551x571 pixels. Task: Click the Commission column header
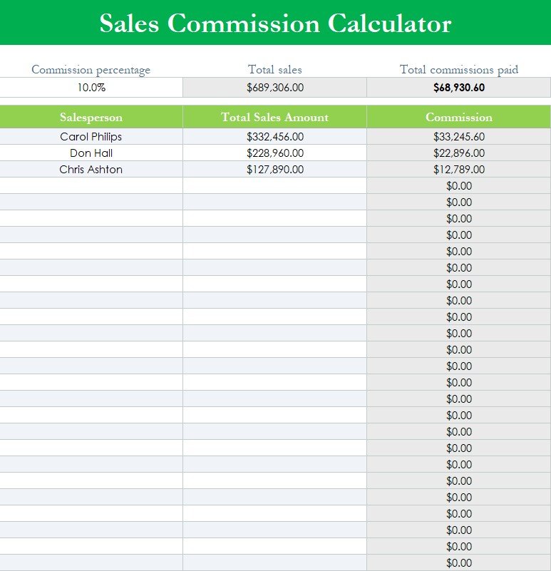[x=459, y=117]
